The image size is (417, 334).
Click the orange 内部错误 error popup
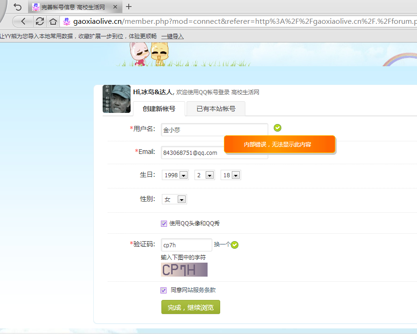tap(279, 144)
